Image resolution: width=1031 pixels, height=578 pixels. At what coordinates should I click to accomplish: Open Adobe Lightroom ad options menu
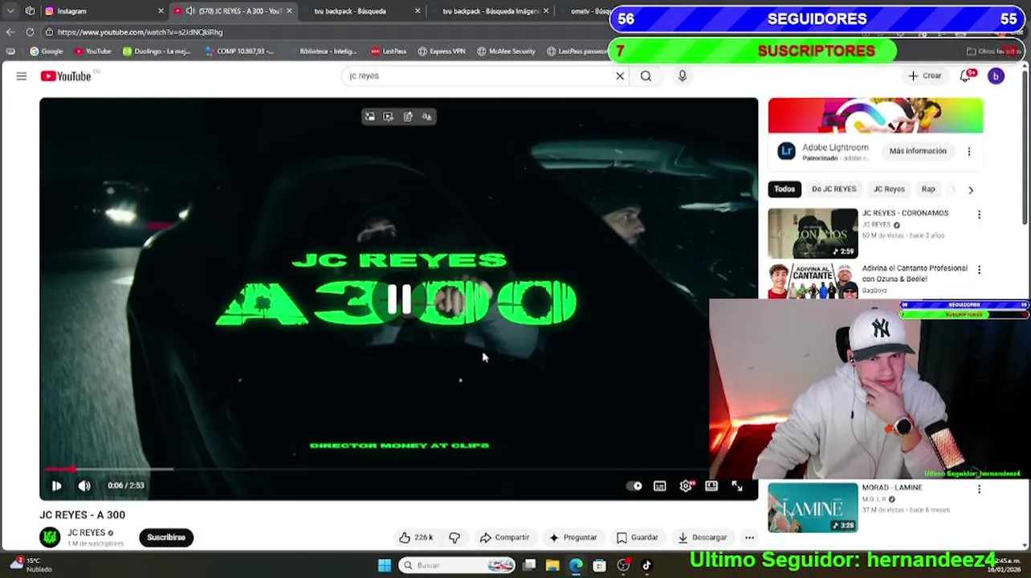(969, 151)
